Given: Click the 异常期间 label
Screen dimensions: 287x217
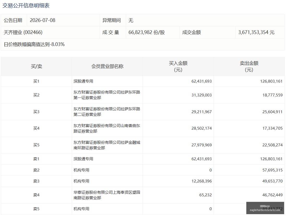Looking at the screenshot, I should pos(111,20).
